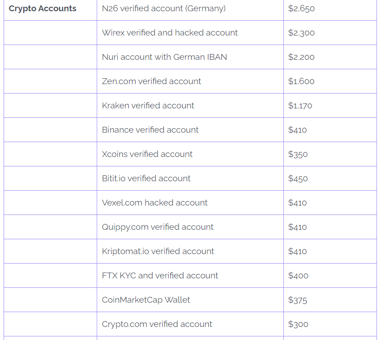Select the Kriptomat.io verified account entry

(158, 251)
